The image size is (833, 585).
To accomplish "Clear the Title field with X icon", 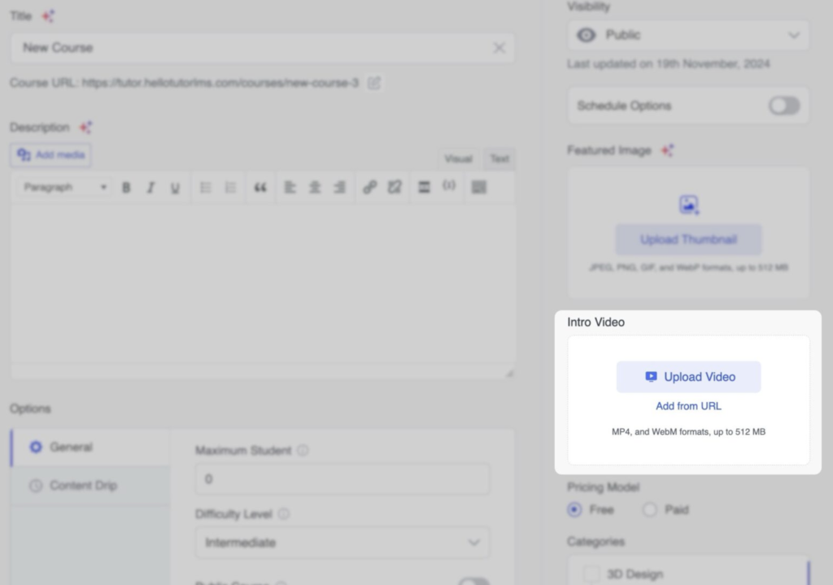I will click(x=499, y=48).
